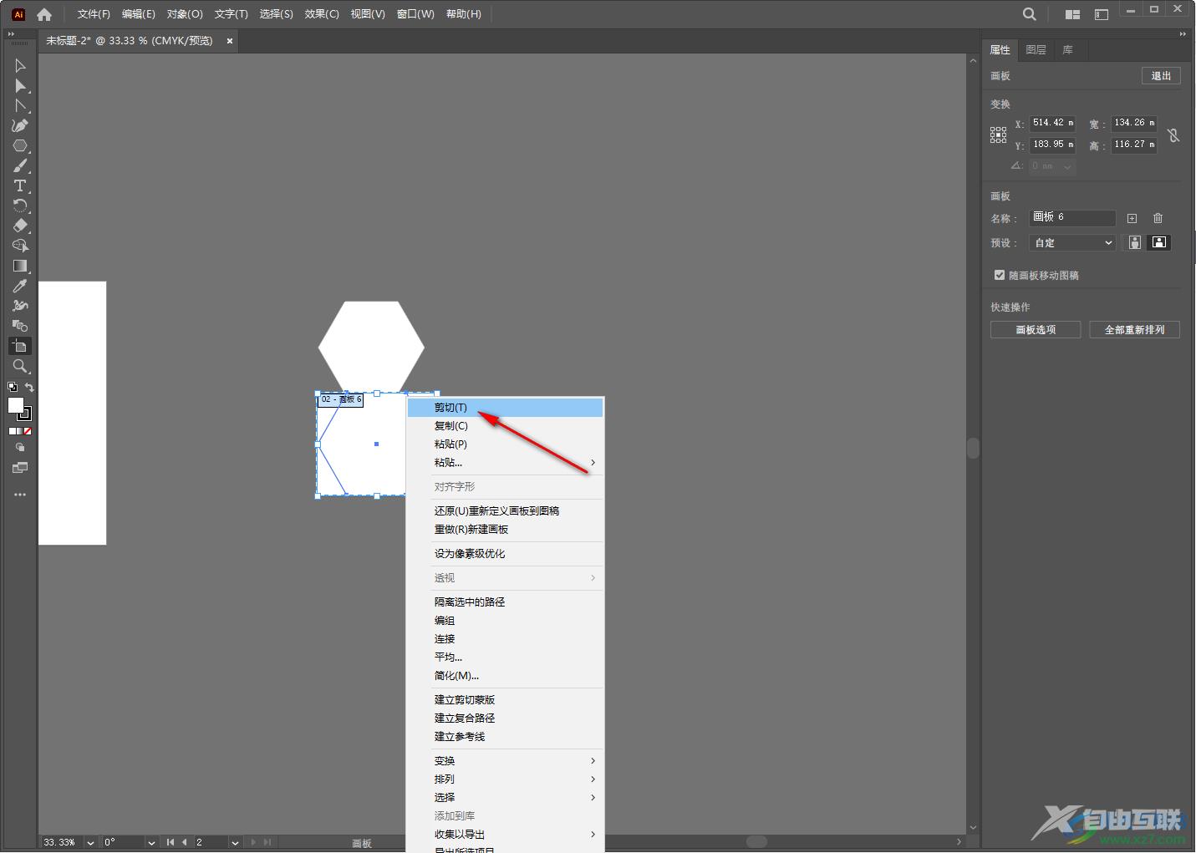
Task: Select the Selection tool arrow
Action: pyautogui.click(x=20, y=66)
